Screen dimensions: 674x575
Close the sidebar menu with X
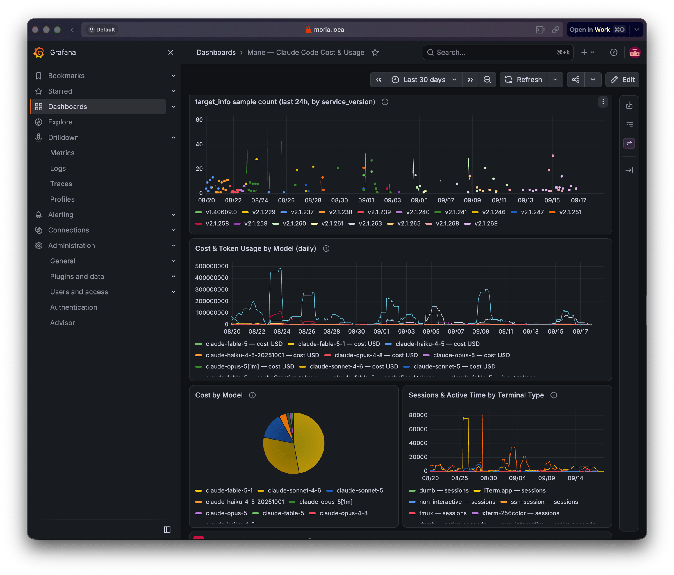[170, 53]
